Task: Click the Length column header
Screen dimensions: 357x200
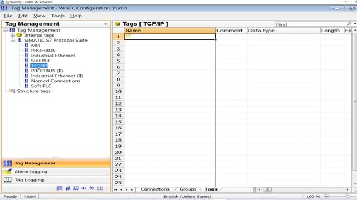Action: 332,31
